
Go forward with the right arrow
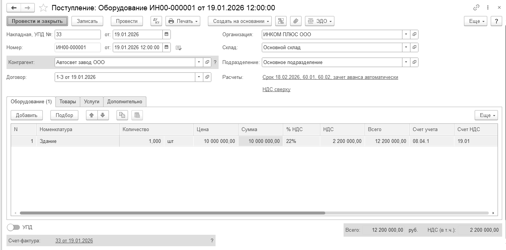28,8
